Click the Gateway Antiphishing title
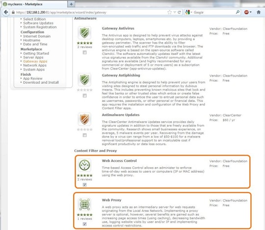The height and width of the screenshot is (230, 265). click(x=121, y=76)
